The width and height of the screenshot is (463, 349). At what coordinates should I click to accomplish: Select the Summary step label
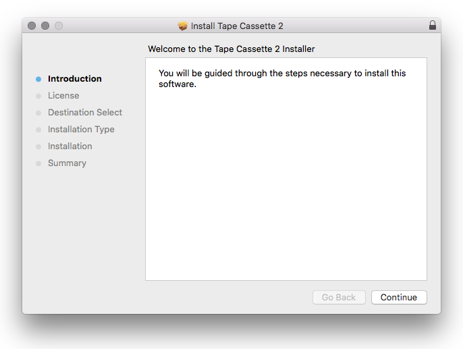(67, 163)
